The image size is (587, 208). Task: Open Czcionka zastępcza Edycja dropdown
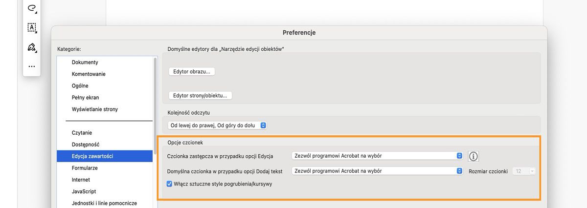pos(377,156)
